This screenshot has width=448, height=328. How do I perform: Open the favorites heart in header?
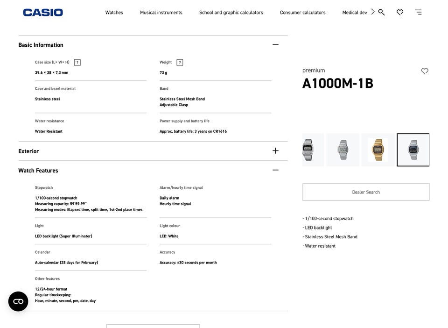(400, 12)
